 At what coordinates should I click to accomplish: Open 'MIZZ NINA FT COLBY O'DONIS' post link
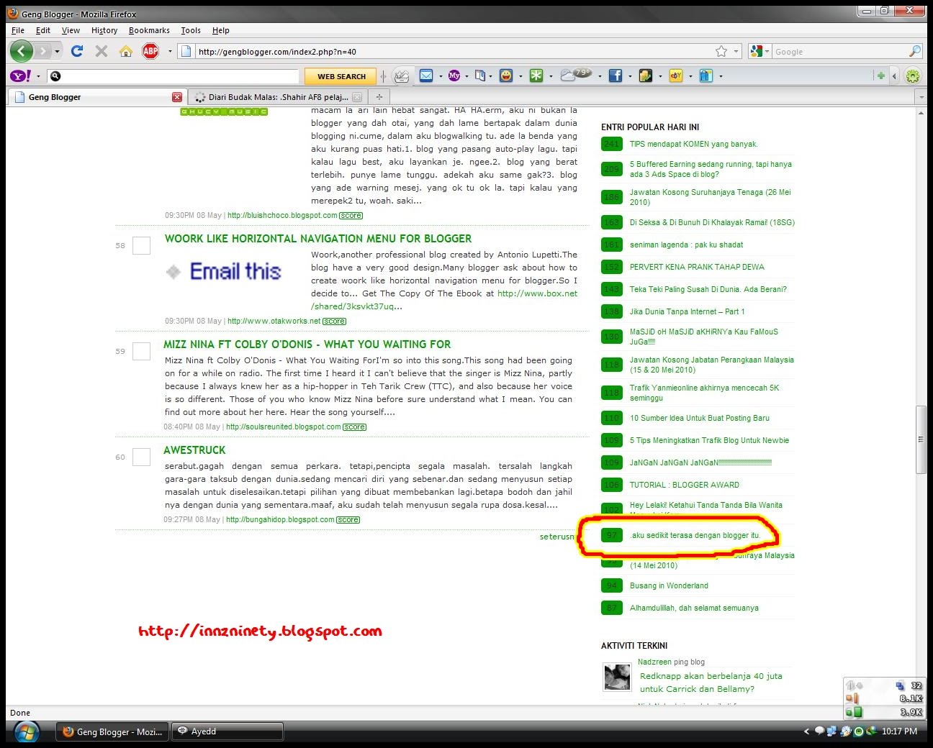click(x=307, y=345)
